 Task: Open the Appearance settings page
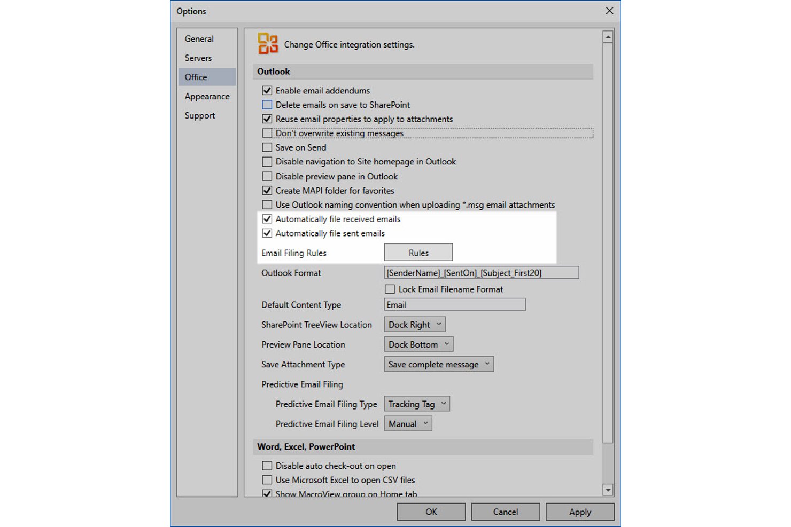pos(207,97)
